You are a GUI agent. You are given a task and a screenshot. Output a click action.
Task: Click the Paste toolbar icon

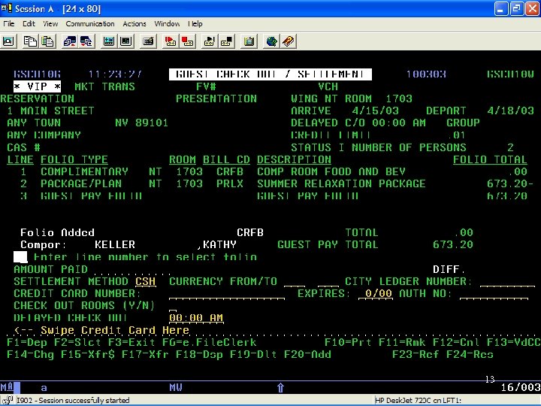(47, 41)
